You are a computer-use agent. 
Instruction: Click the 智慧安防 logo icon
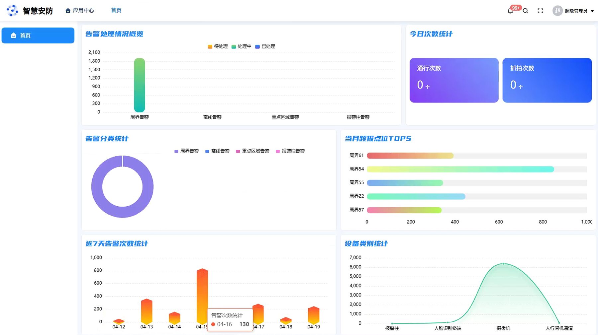[12, 11]
